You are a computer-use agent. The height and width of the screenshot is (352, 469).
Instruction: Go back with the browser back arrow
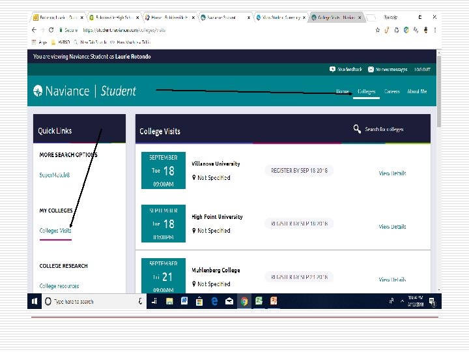tap(34, 30)
